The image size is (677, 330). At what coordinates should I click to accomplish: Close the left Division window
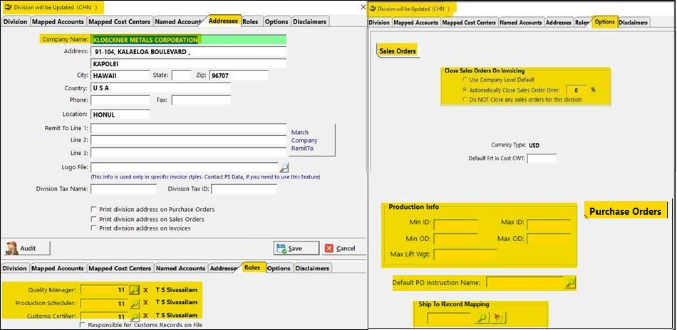(x=363, y=7)
